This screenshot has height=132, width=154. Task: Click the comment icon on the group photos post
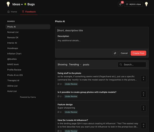[59, 96]
